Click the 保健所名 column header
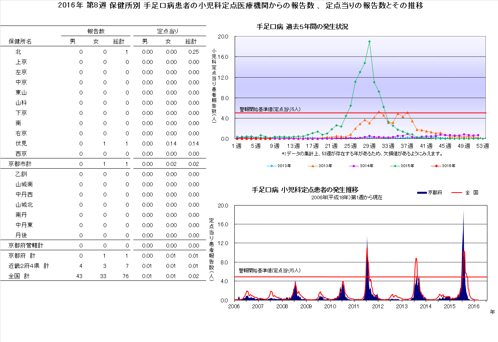Image resolution: width=498 pixels, height=342 pixels. (x=20, y=42)
